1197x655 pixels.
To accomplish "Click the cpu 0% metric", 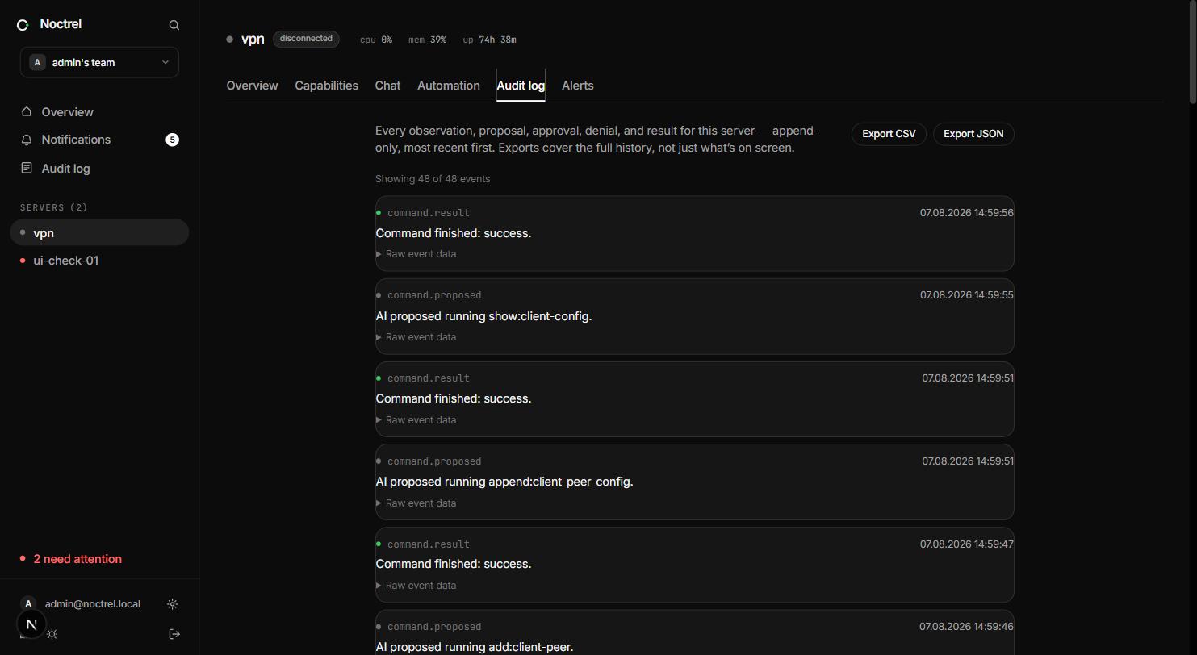I will click(x=376, y=40).
